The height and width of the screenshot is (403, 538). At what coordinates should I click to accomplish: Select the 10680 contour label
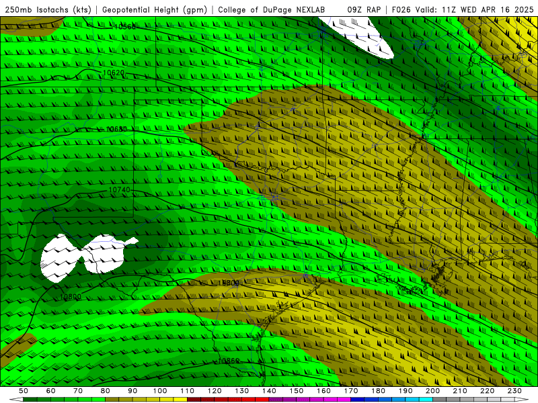[116, 129]
